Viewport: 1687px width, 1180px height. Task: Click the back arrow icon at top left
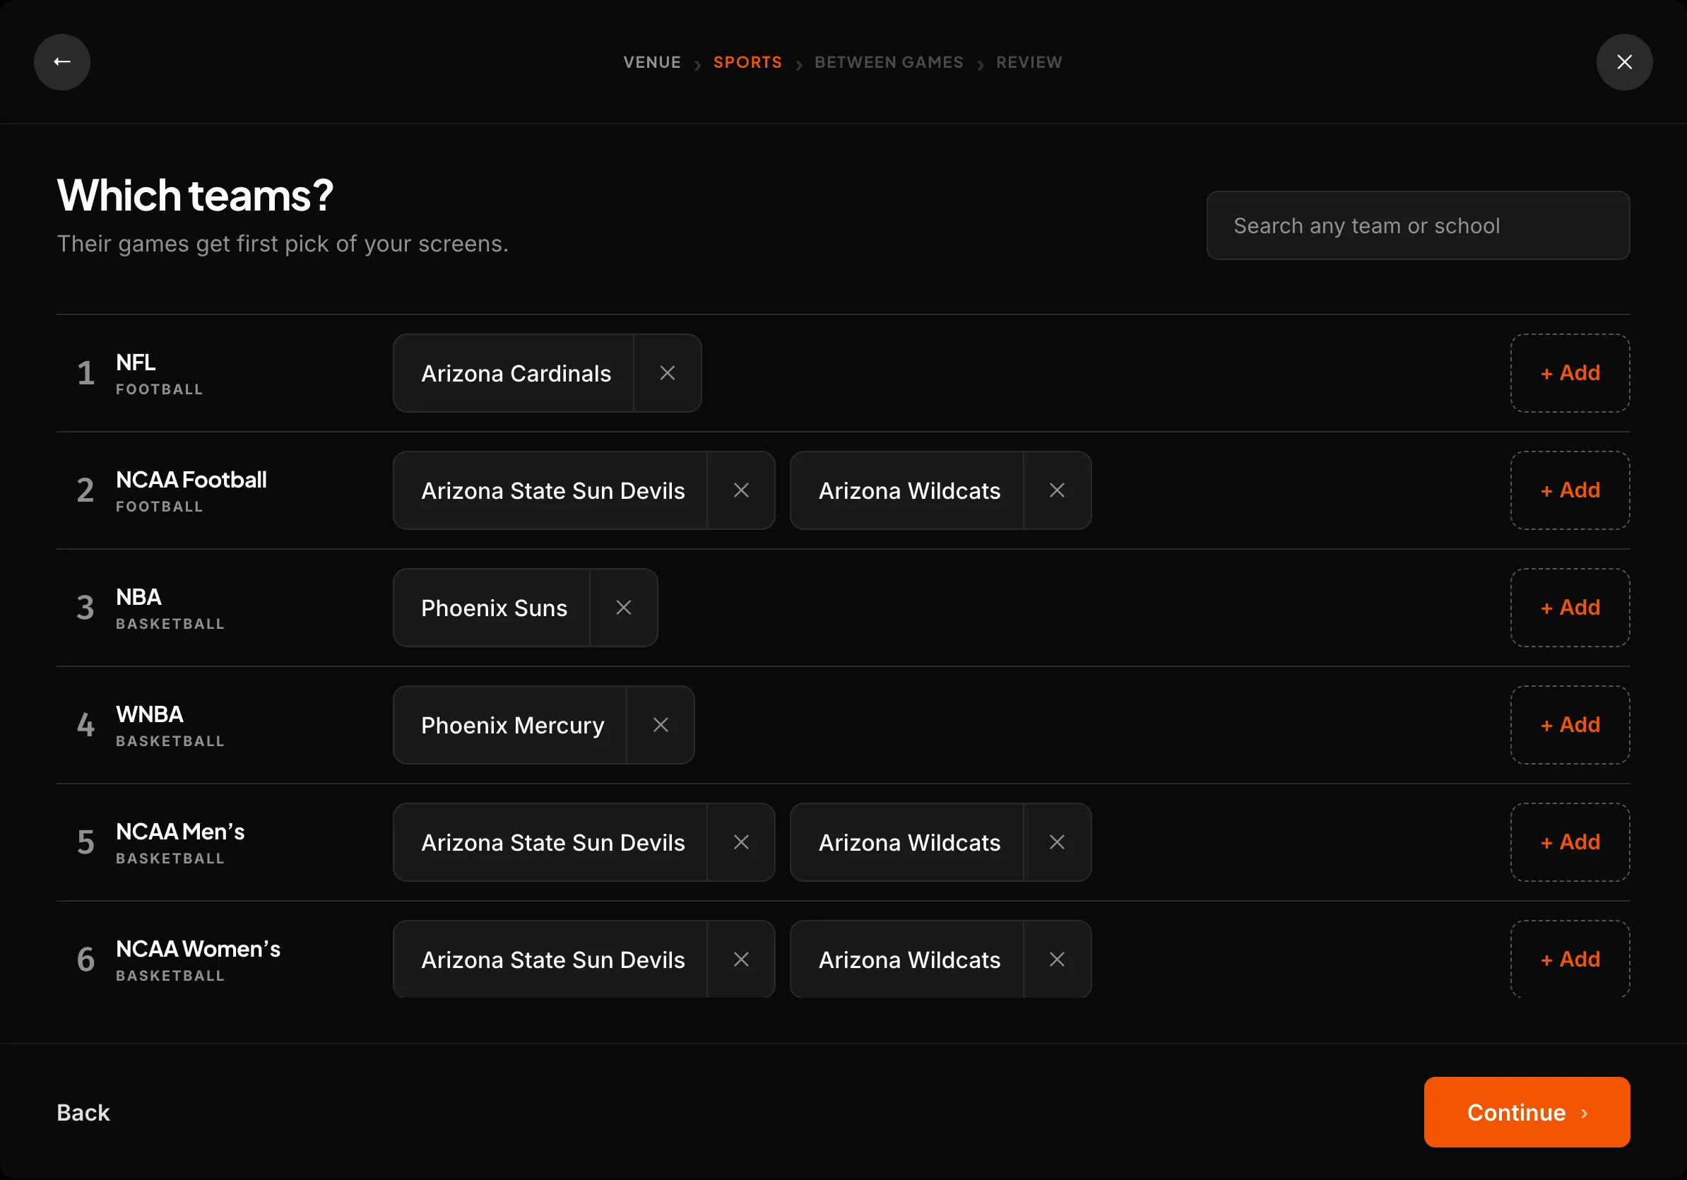pyautogui.click(x=61, y=61)
